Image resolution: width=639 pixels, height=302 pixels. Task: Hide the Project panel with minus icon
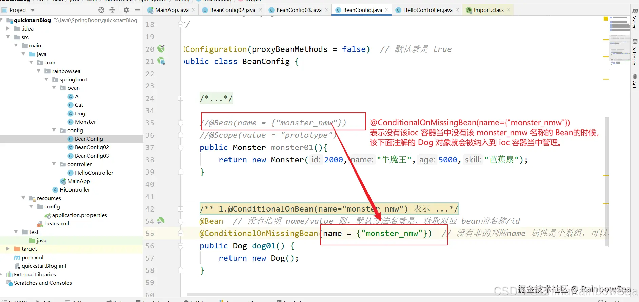(137, 10)
